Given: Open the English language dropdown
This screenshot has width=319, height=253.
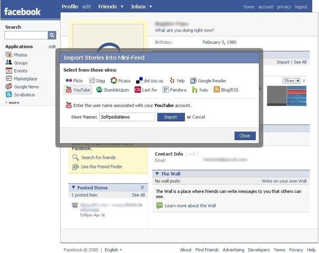Looking at the screenshot, I should 113,250.
